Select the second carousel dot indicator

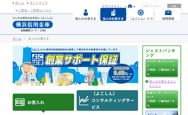click(x=75, y=83)
